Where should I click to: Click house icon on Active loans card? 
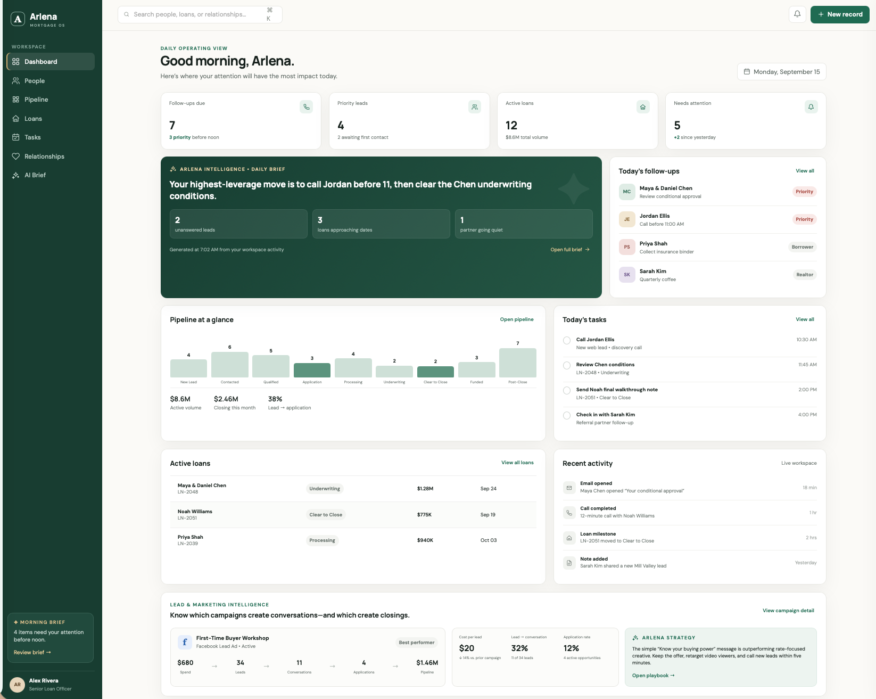click(x=643, y=107)
